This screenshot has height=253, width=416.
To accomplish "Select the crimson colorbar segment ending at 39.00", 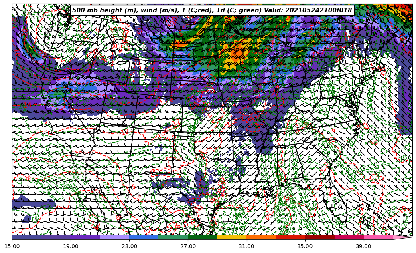I will click(349, 237).
